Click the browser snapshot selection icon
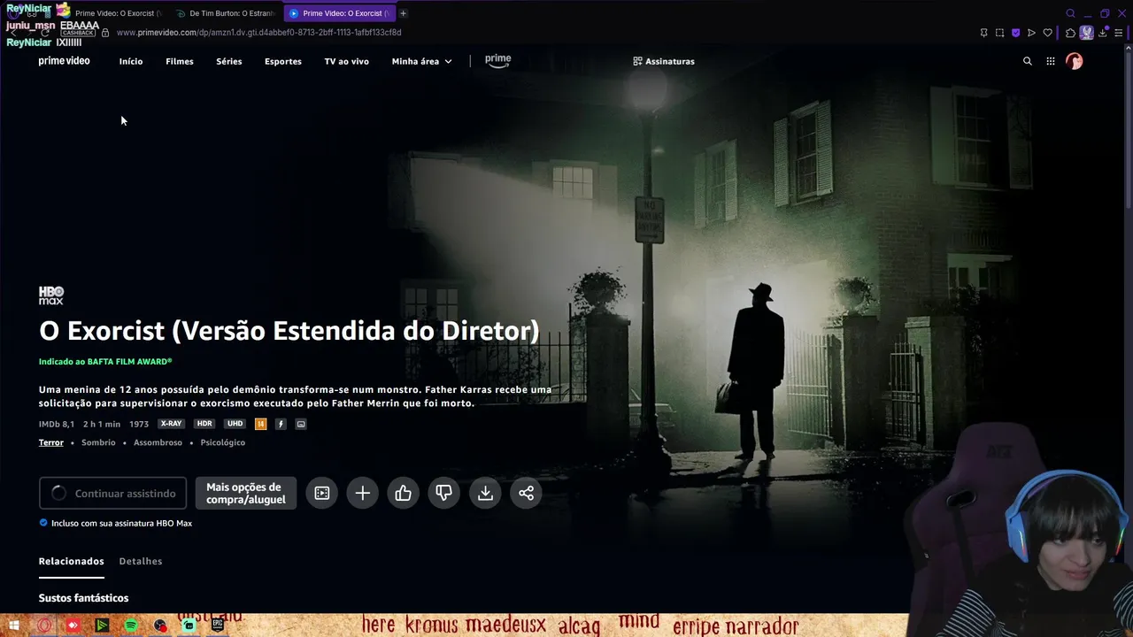Screen dimensions: 1133x637 999,33
